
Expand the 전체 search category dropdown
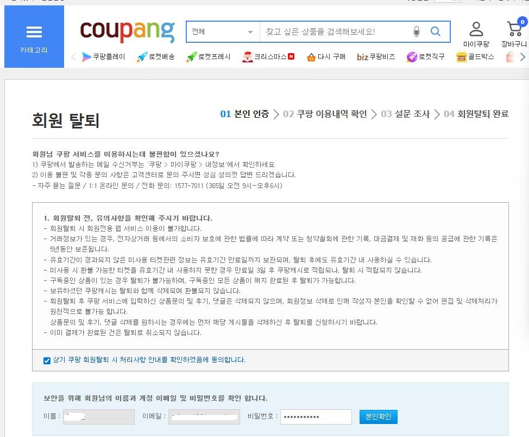point(223,31)
